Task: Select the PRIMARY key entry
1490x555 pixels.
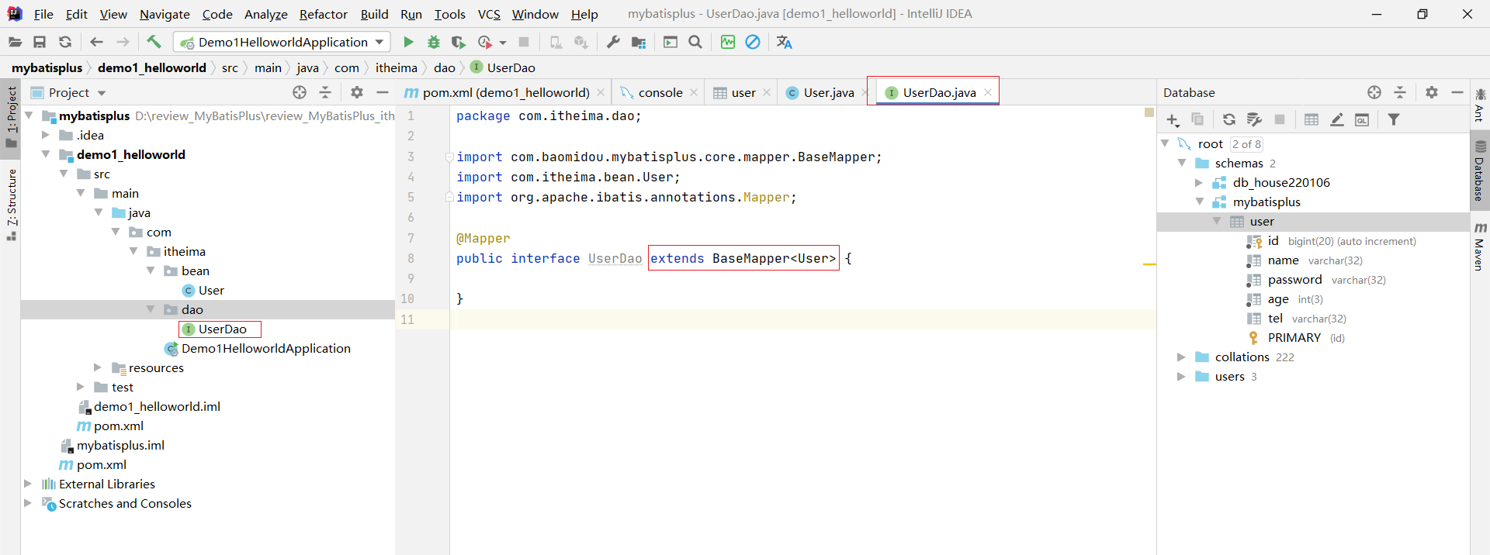Action: 1294,338
